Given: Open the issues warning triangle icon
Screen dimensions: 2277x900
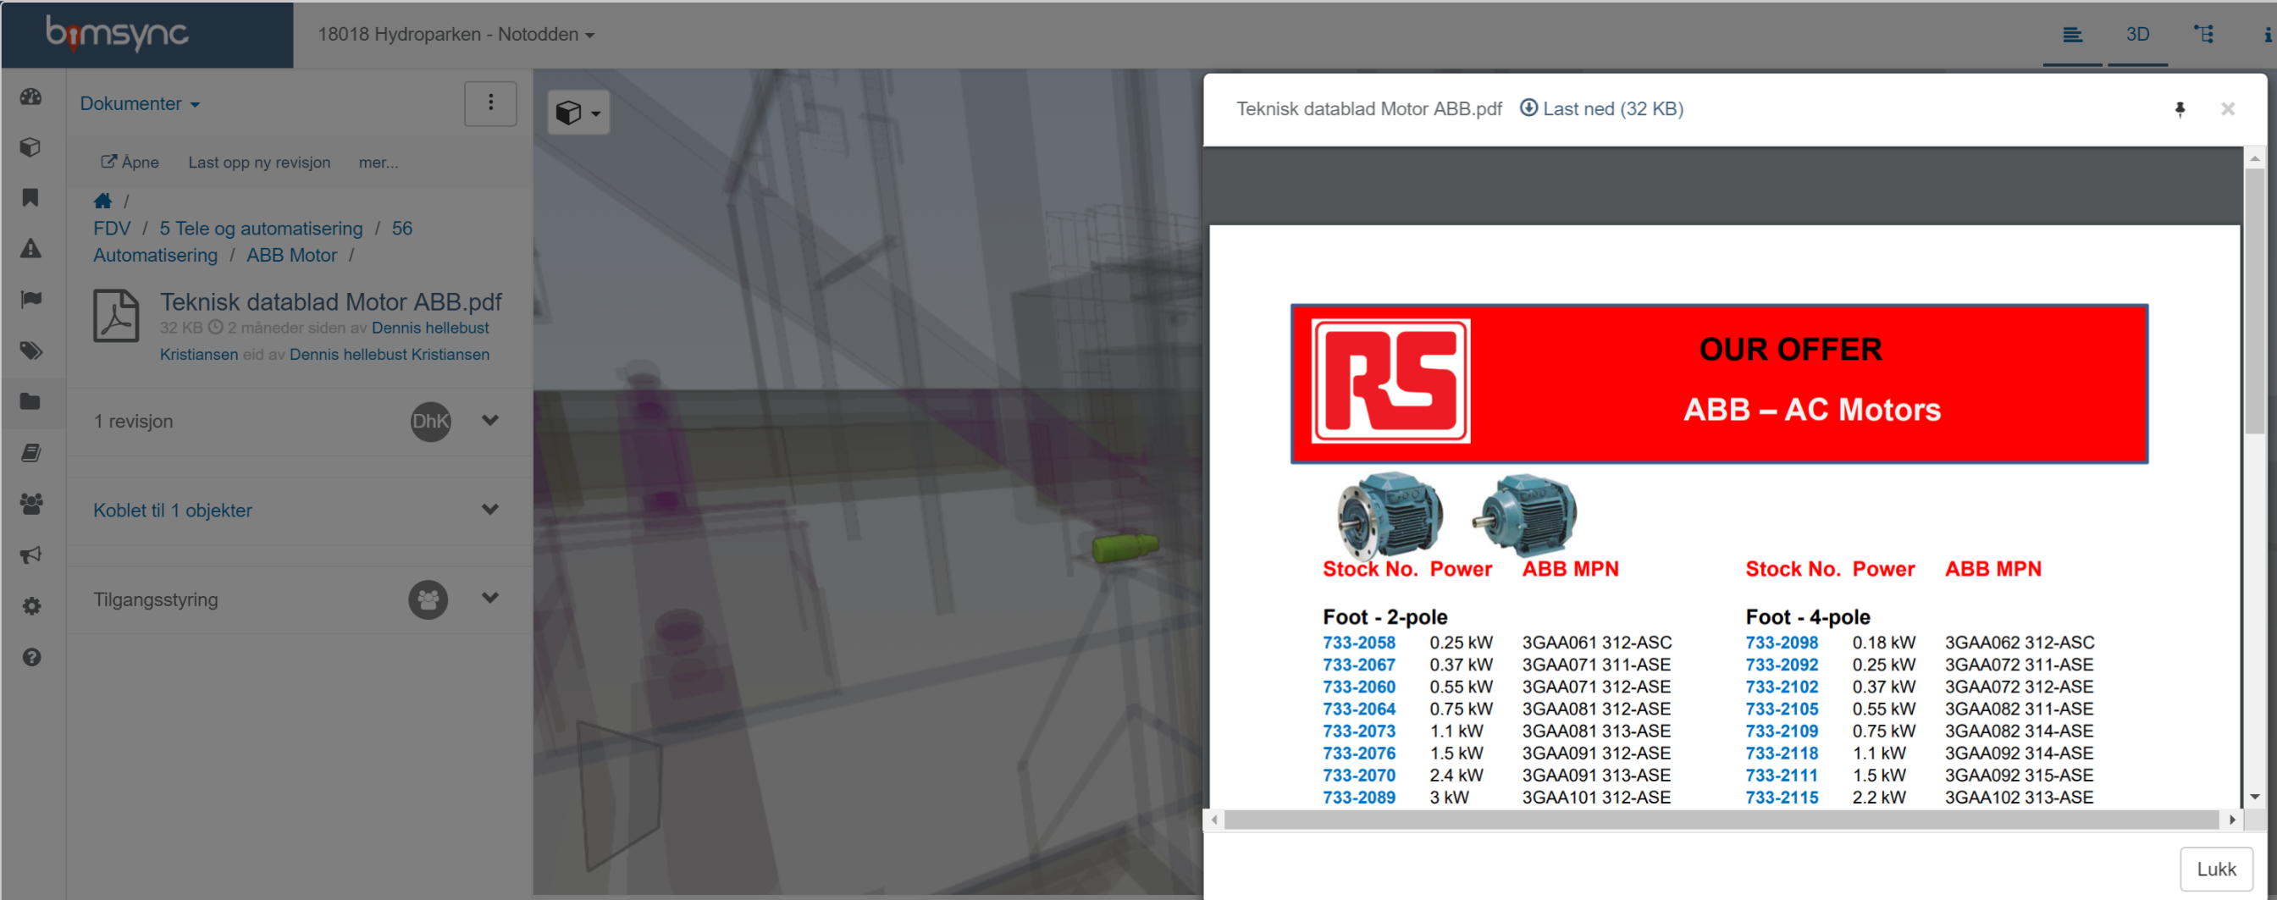Looking at the screenshot, I should point(31,248).
